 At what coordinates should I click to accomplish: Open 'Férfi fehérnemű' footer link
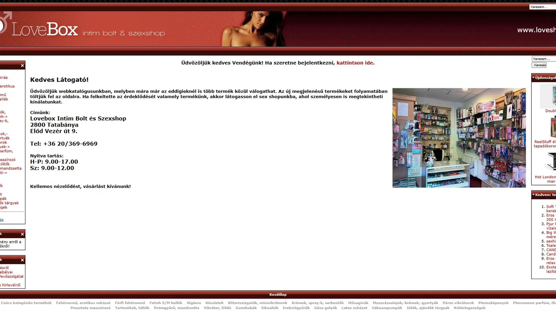130,303
